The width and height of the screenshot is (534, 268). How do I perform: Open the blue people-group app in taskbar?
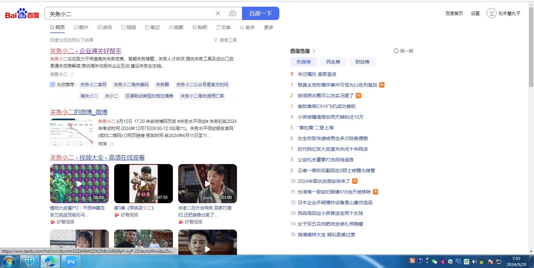click(x=30, y=261)
